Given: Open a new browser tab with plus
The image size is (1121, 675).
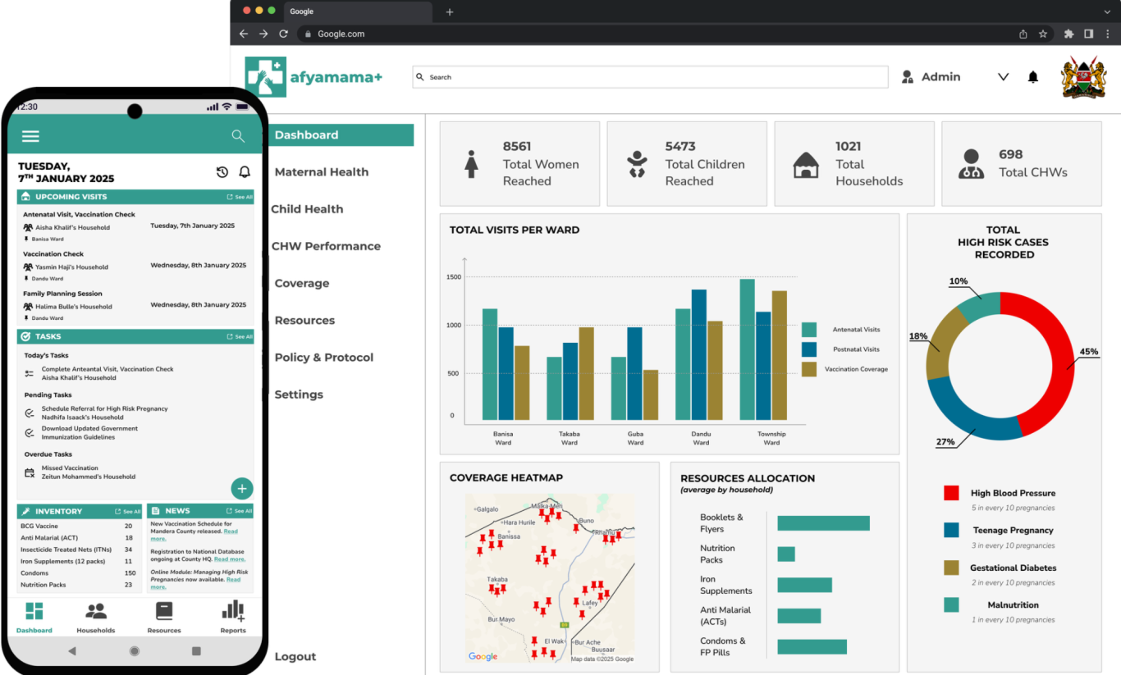Looking at the screenshot, I should click(450, 11).
